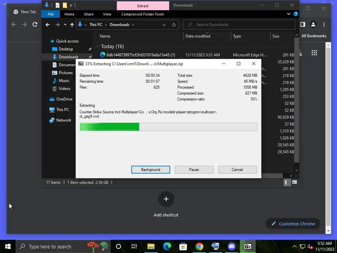Open the File menu in Explorer

[51, 14]
